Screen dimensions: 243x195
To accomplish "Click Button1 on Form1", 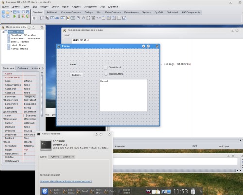I will coord(76,75).
